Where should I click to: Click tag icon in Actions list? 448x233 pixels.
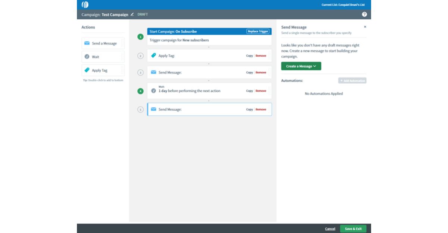coord(87,70)
